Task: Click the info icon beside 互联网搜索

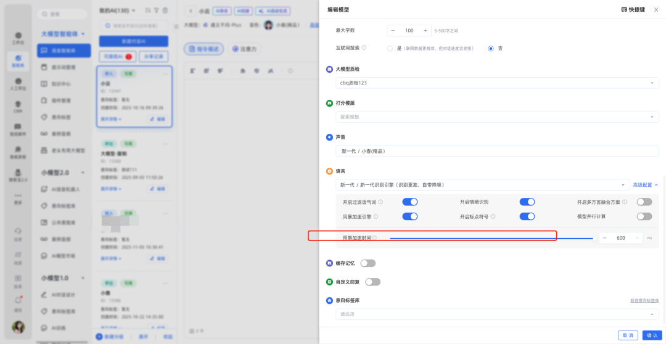Action: [364, 48]
